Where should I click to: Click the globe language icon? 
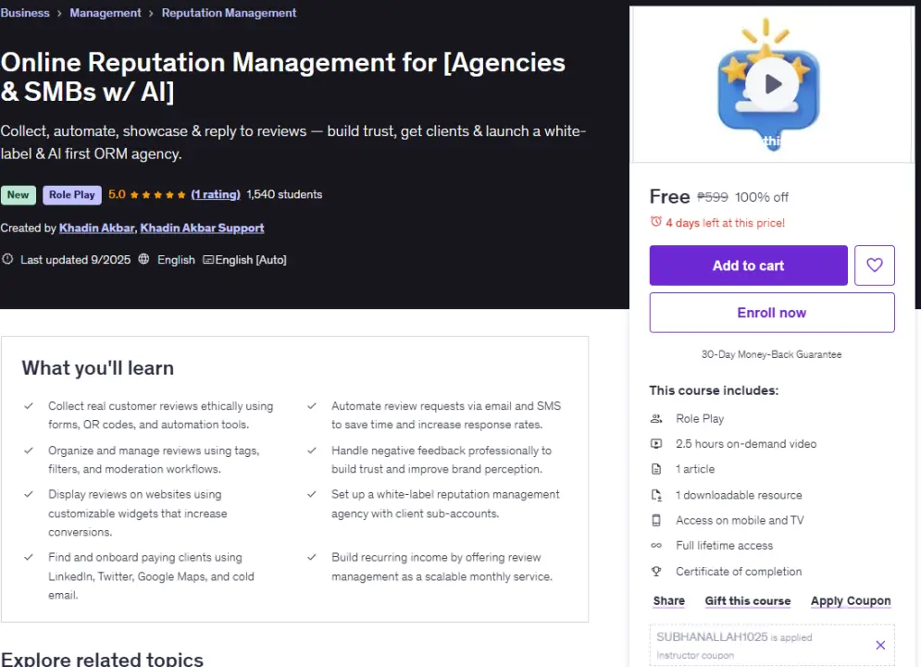coord(143,259)
